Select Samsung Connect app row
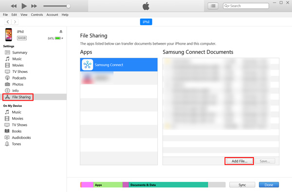 (119, 65)
